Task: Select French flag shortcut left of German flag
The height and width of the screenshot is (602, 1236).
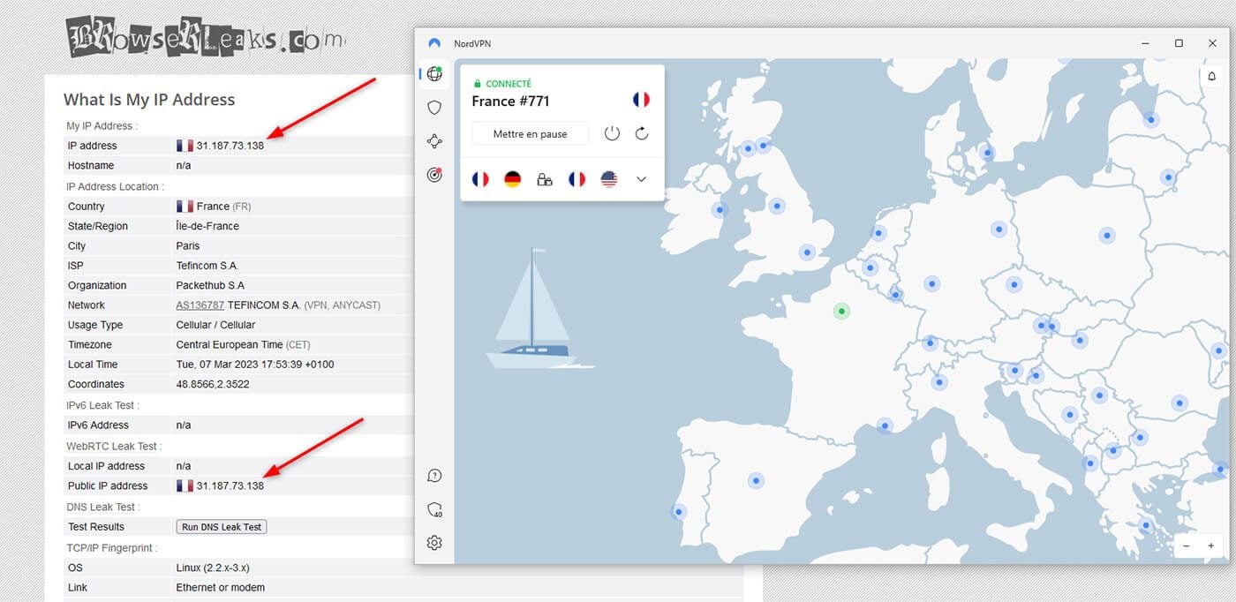Action: click(x=480, y=179)
